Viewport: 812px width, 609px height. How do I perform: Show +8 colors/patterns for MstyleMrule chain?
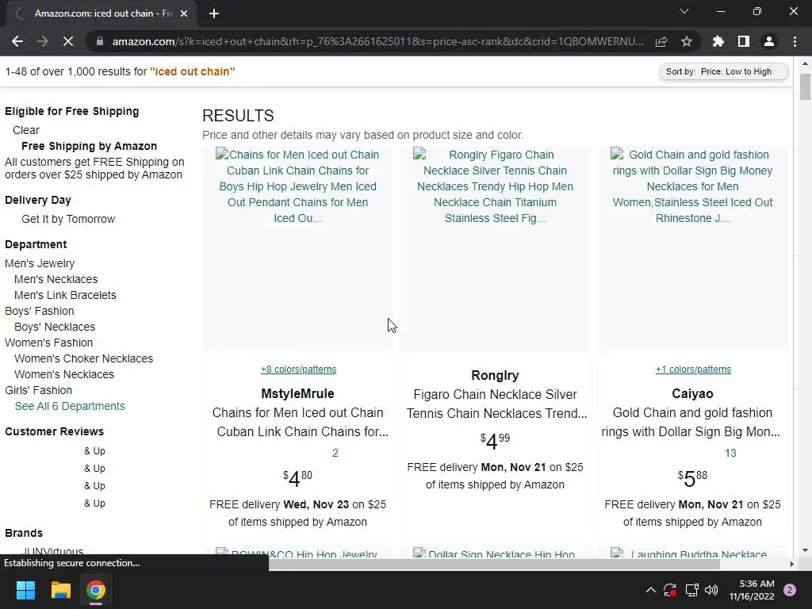[298, 370]
